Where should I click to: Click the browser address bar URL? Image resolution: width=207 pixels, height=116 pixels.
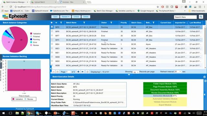pos(42,7)
